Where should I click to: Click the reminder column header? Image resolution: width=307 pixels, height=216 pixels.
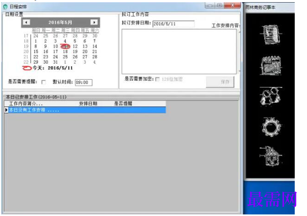[123, 104]
